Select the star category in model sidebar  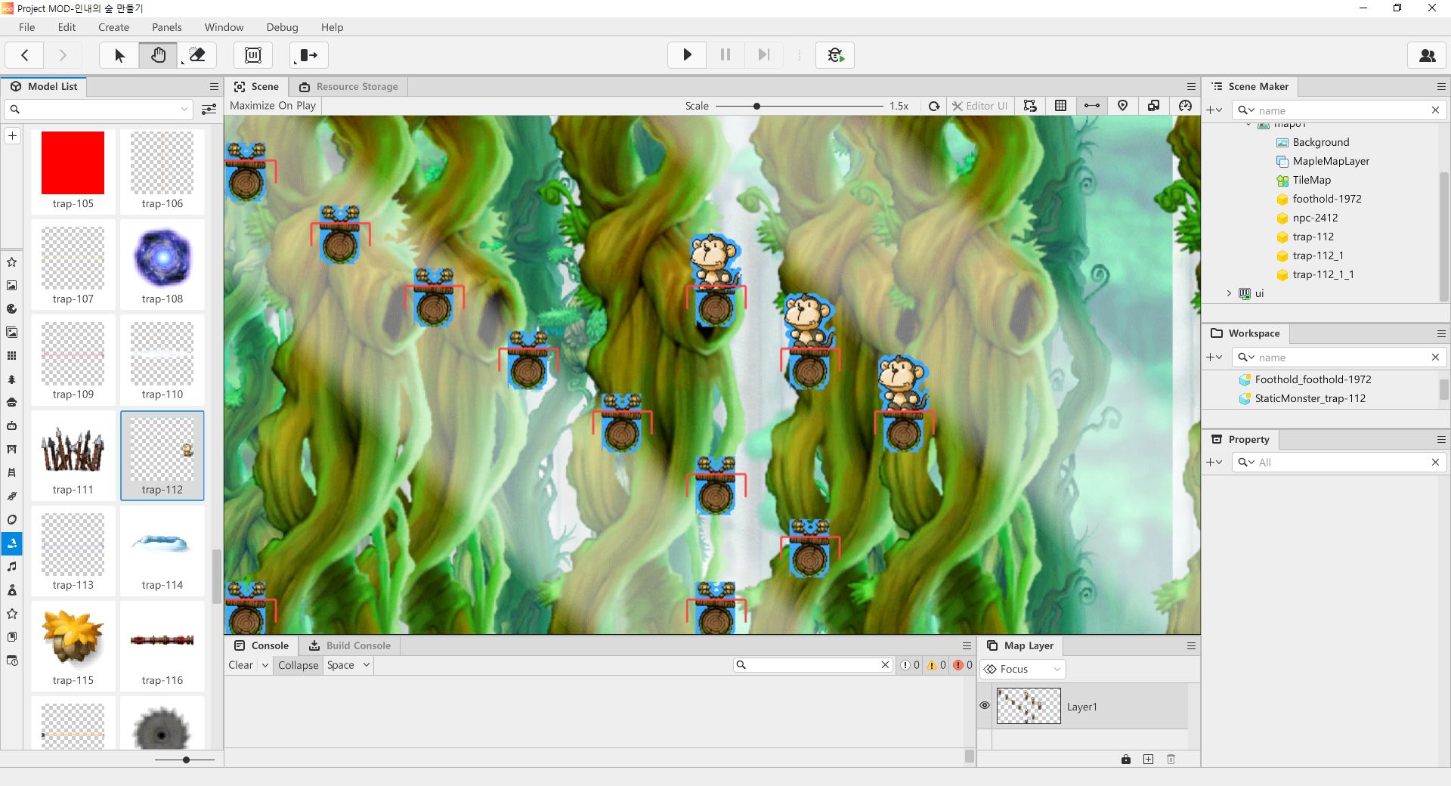pyautogui.click(x=12, y=262)
